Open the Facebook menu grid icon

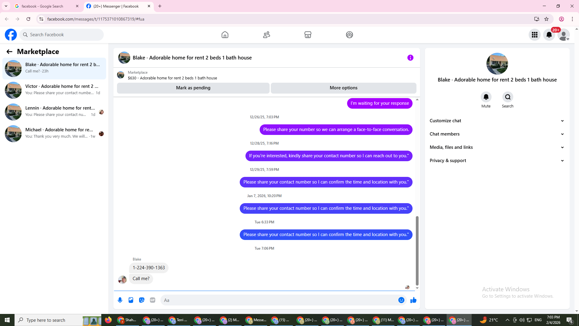[x=534, y=35]
